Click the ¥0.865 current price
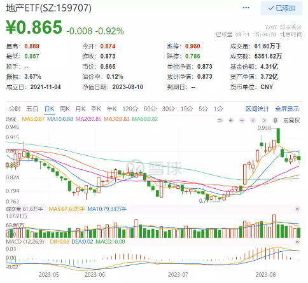The image size is (308, 283). tap(34, 27)
